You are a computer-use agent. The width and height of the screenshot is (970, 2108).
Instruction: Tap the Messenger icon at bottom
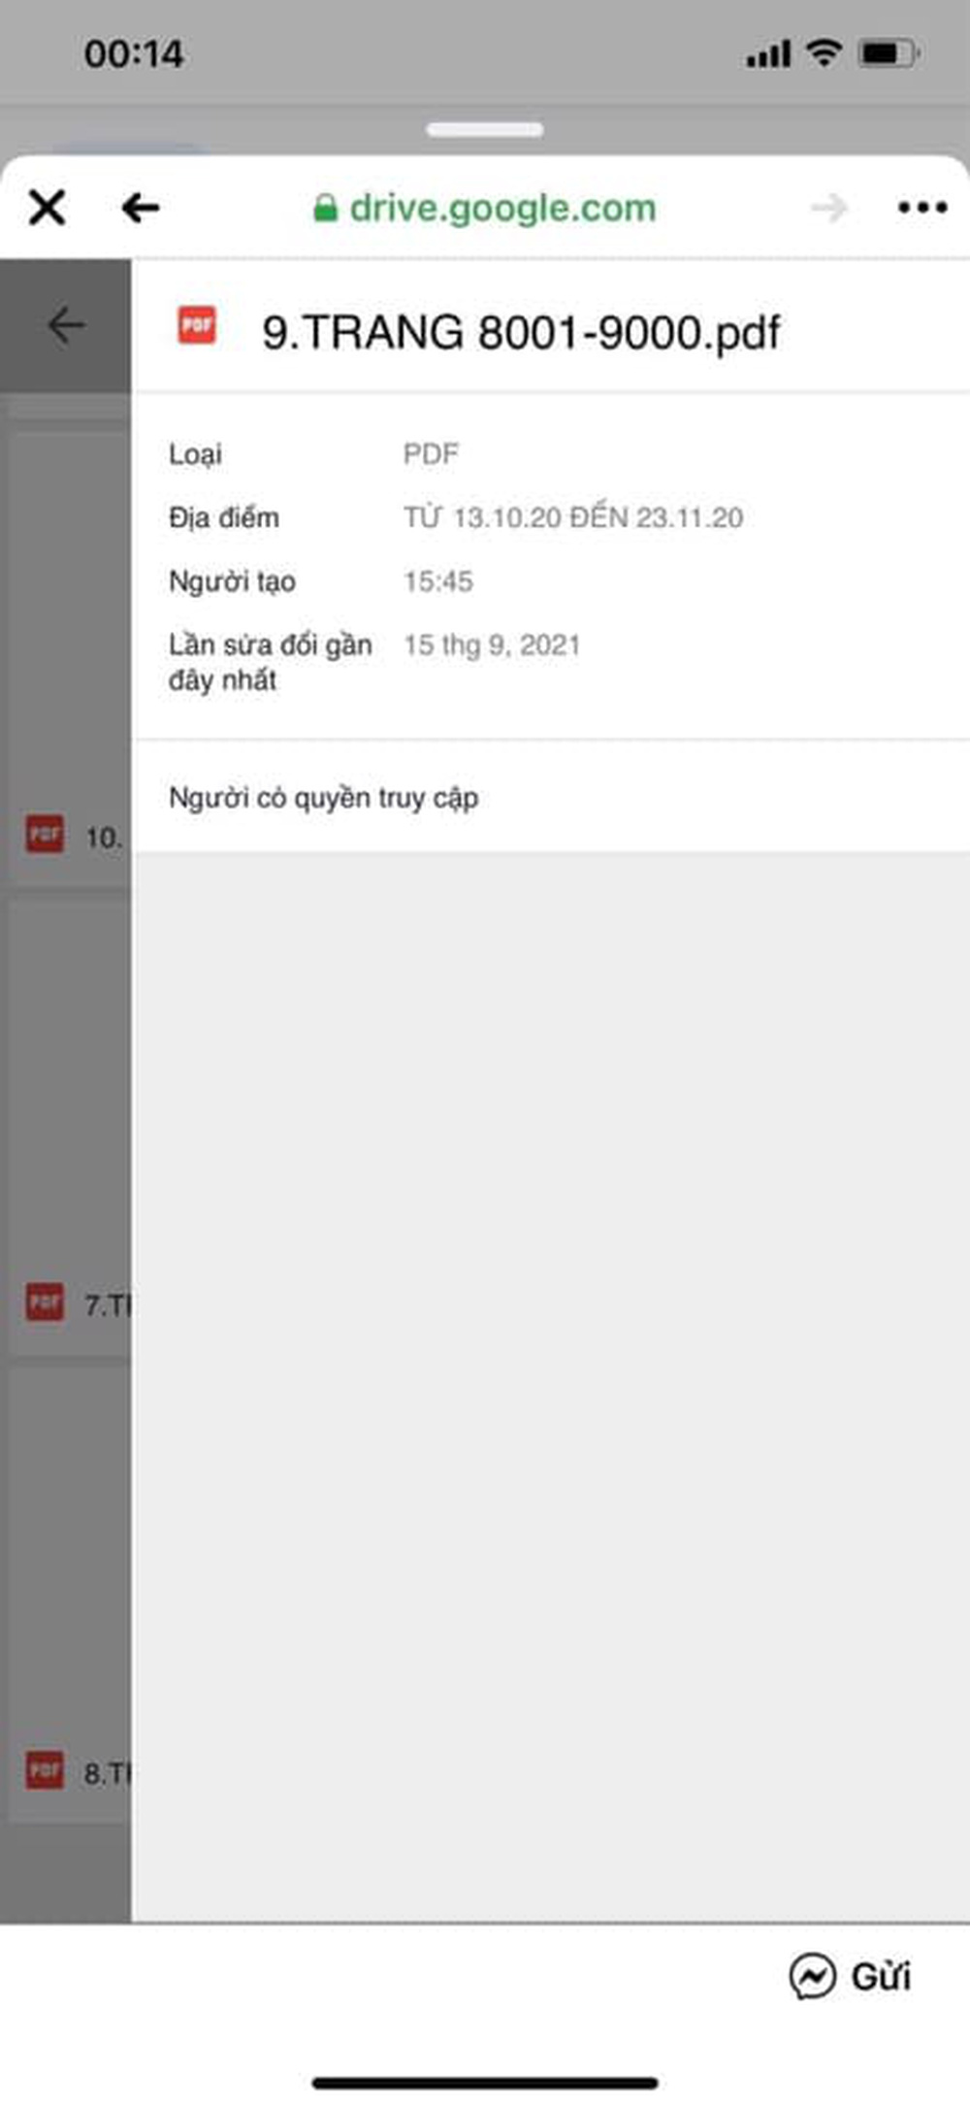point(812,1977)
